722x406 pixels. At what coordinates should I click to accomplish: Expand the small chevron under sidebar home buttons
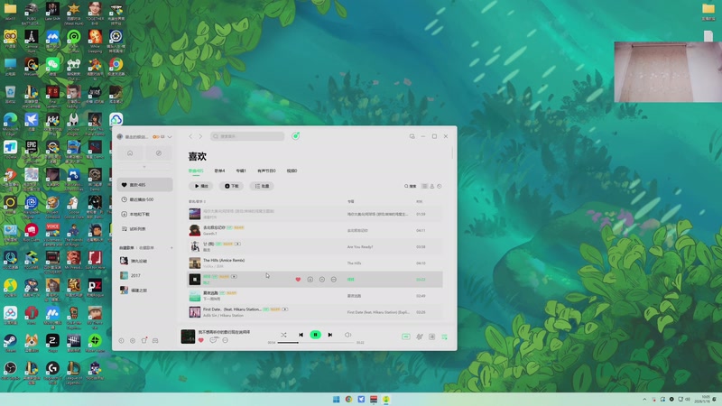click(144, 167)
